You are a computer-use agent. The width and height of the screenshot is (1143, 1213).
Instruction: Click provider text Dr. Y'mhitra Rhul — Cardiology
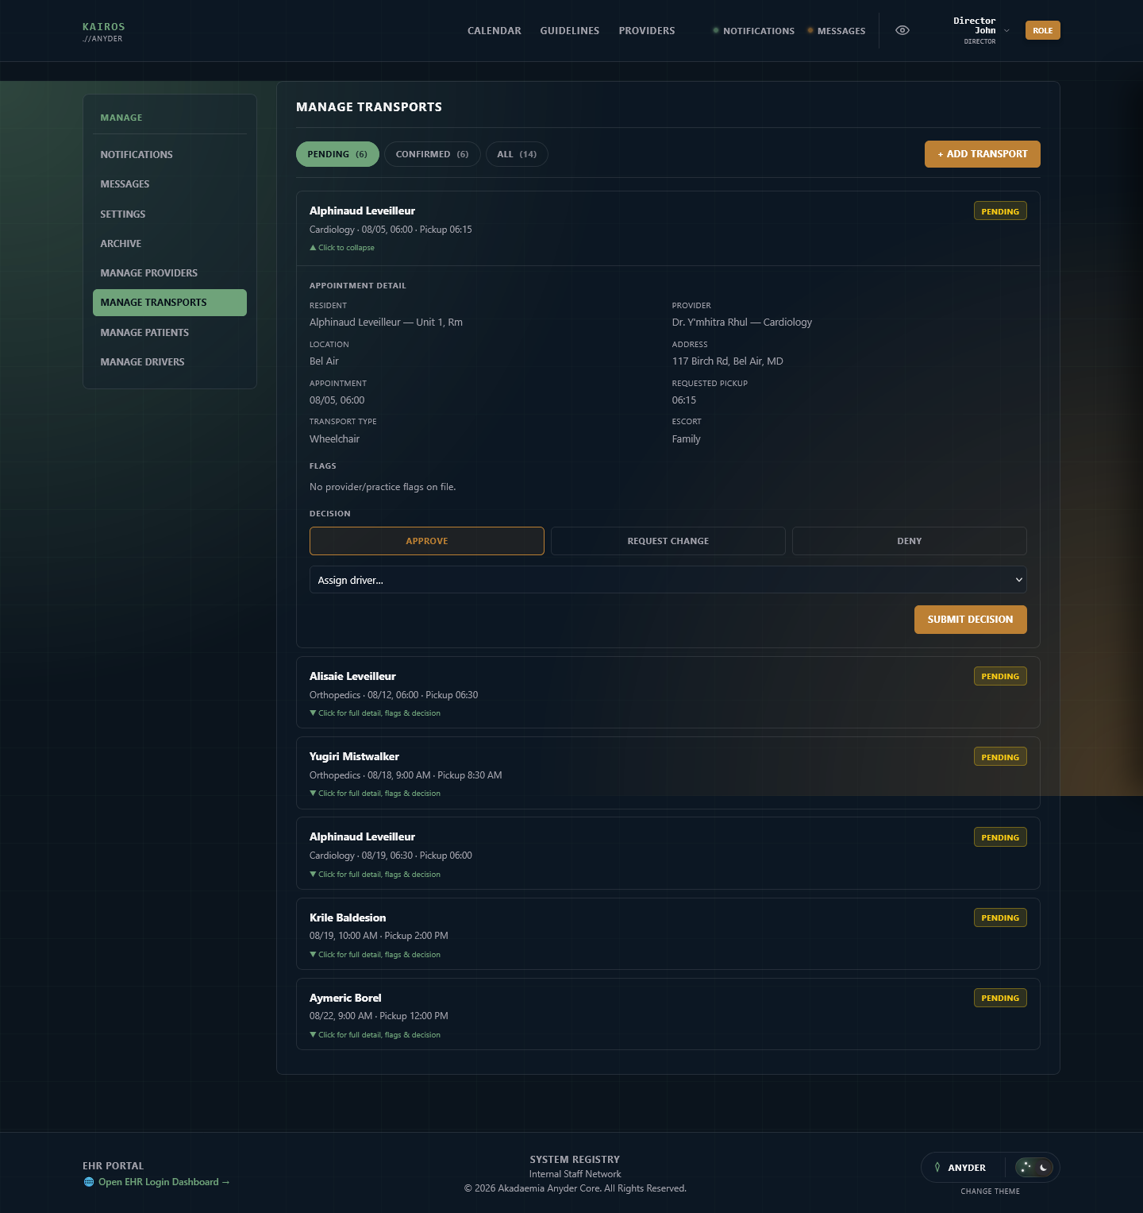(742, 323)
